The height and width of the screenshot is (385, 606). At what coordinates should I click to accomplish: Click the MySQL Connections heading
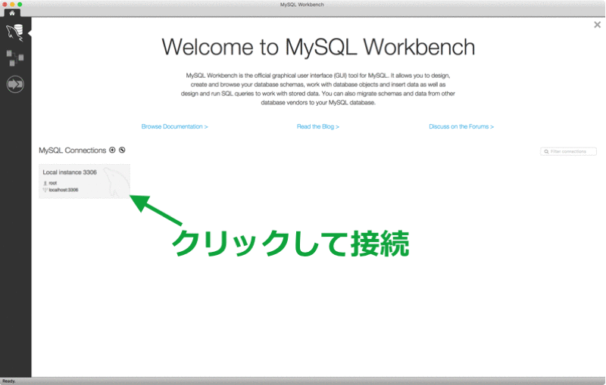coord(72,151)
